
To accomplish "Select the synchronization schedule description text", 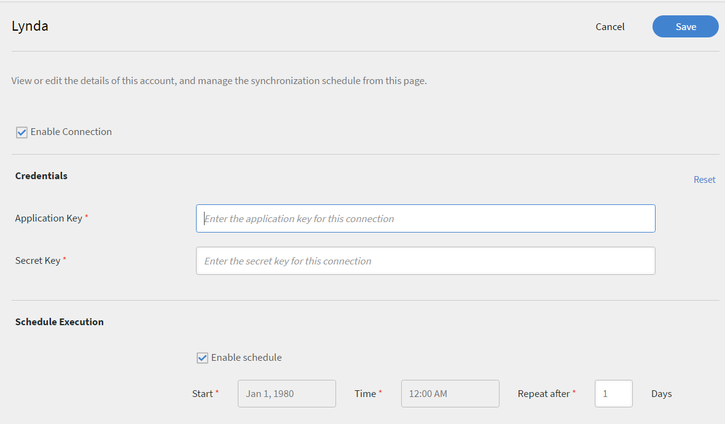I will click(x=218, y=80).
